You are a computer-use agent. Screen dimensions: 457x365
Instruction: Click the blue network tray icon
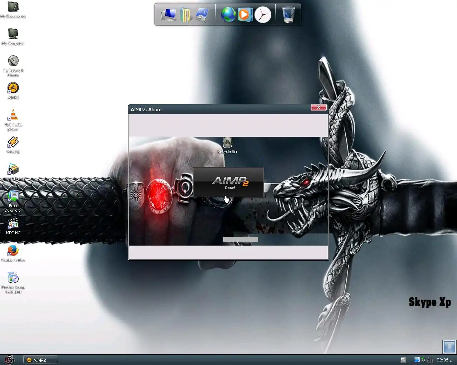[x=417, y=360]
